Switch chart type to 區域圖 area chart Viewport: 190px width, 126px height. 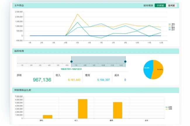(171, 6)
